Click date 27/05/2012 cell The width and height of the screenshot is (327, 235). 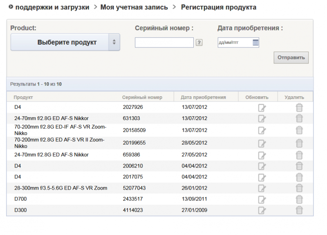pos(195,155)
